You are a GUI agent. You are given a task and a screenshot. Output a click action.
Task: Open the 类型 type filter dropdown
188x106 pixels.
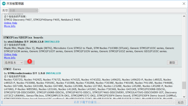[x=23, y=10]
